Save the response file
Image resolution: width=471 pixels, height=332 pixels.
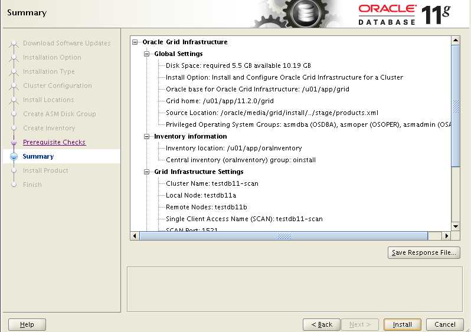coord(424,252)
